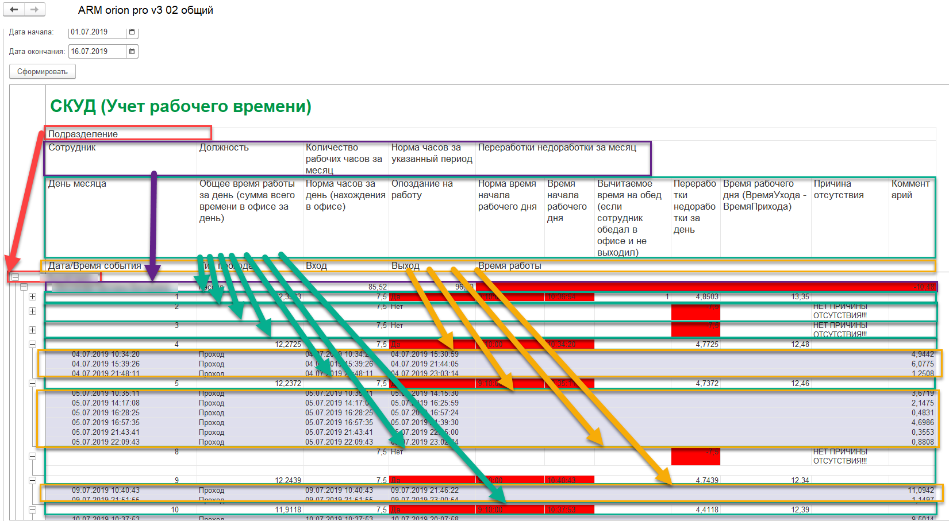Select exit time 09.07.2019 21:46:22

click(x=425, y=491)
